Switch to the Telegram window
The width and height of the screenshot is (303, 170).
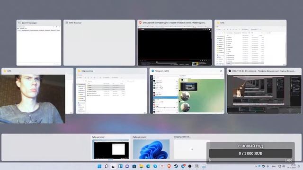(187, 91)
